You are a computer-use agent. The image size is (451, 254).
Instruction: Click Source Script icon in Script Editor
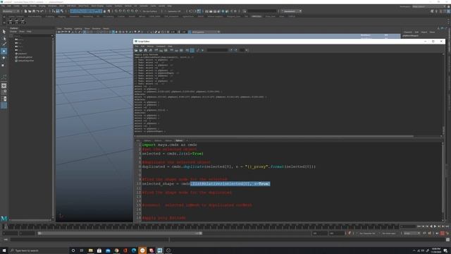[141, 50]
